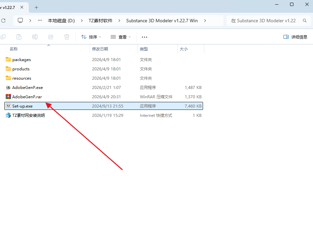The width and height of the screenshot is (313, 235).
Task: Sort by the 类型 column header
Action: tap(144, 49)
